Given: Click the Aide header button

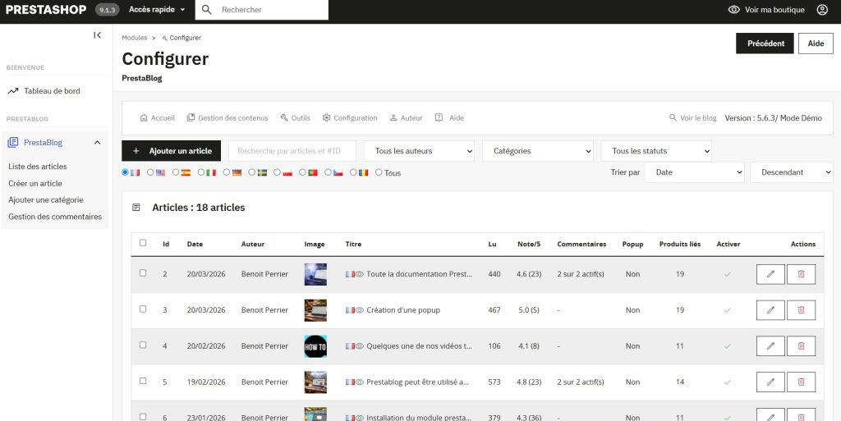Looking at the screenshot, I should tap(816, 43).
